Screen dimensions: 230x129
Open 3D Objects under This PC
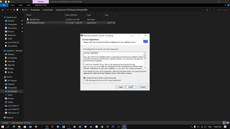coord(12,81)
